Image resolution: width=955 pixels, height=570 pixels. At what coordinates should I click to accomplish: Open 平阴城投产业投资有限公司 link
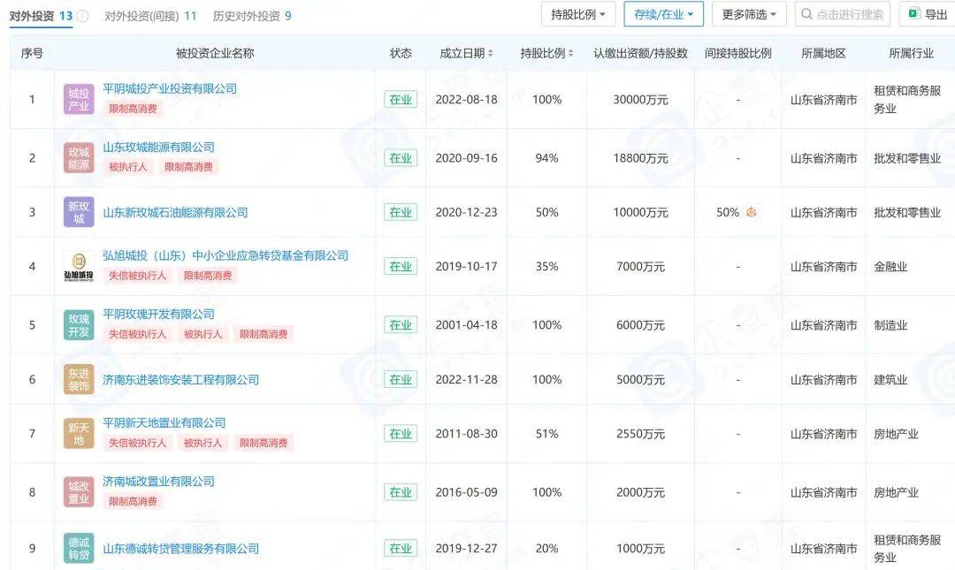pyautogui.click(x=170, y=89)
